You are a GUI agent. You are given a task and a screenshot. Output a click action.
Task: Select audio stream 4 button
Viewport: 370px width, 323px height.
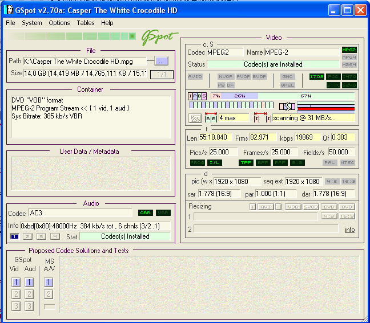tap(55, 236)
